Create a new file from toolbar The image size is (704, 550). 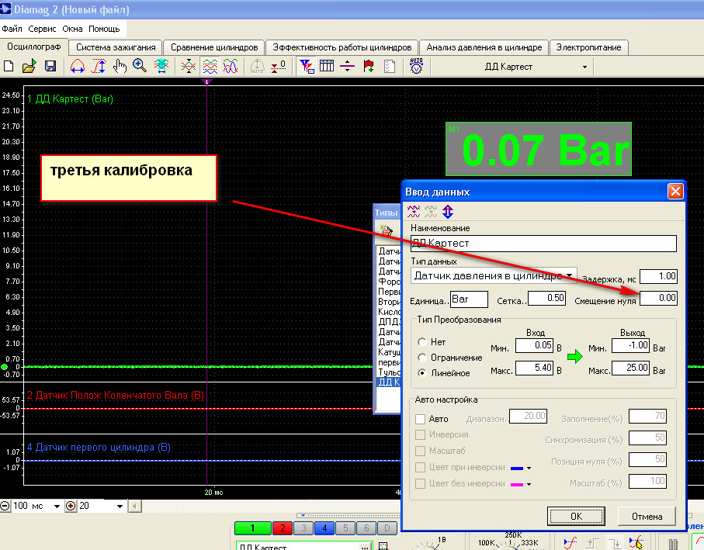click(9, 67)
